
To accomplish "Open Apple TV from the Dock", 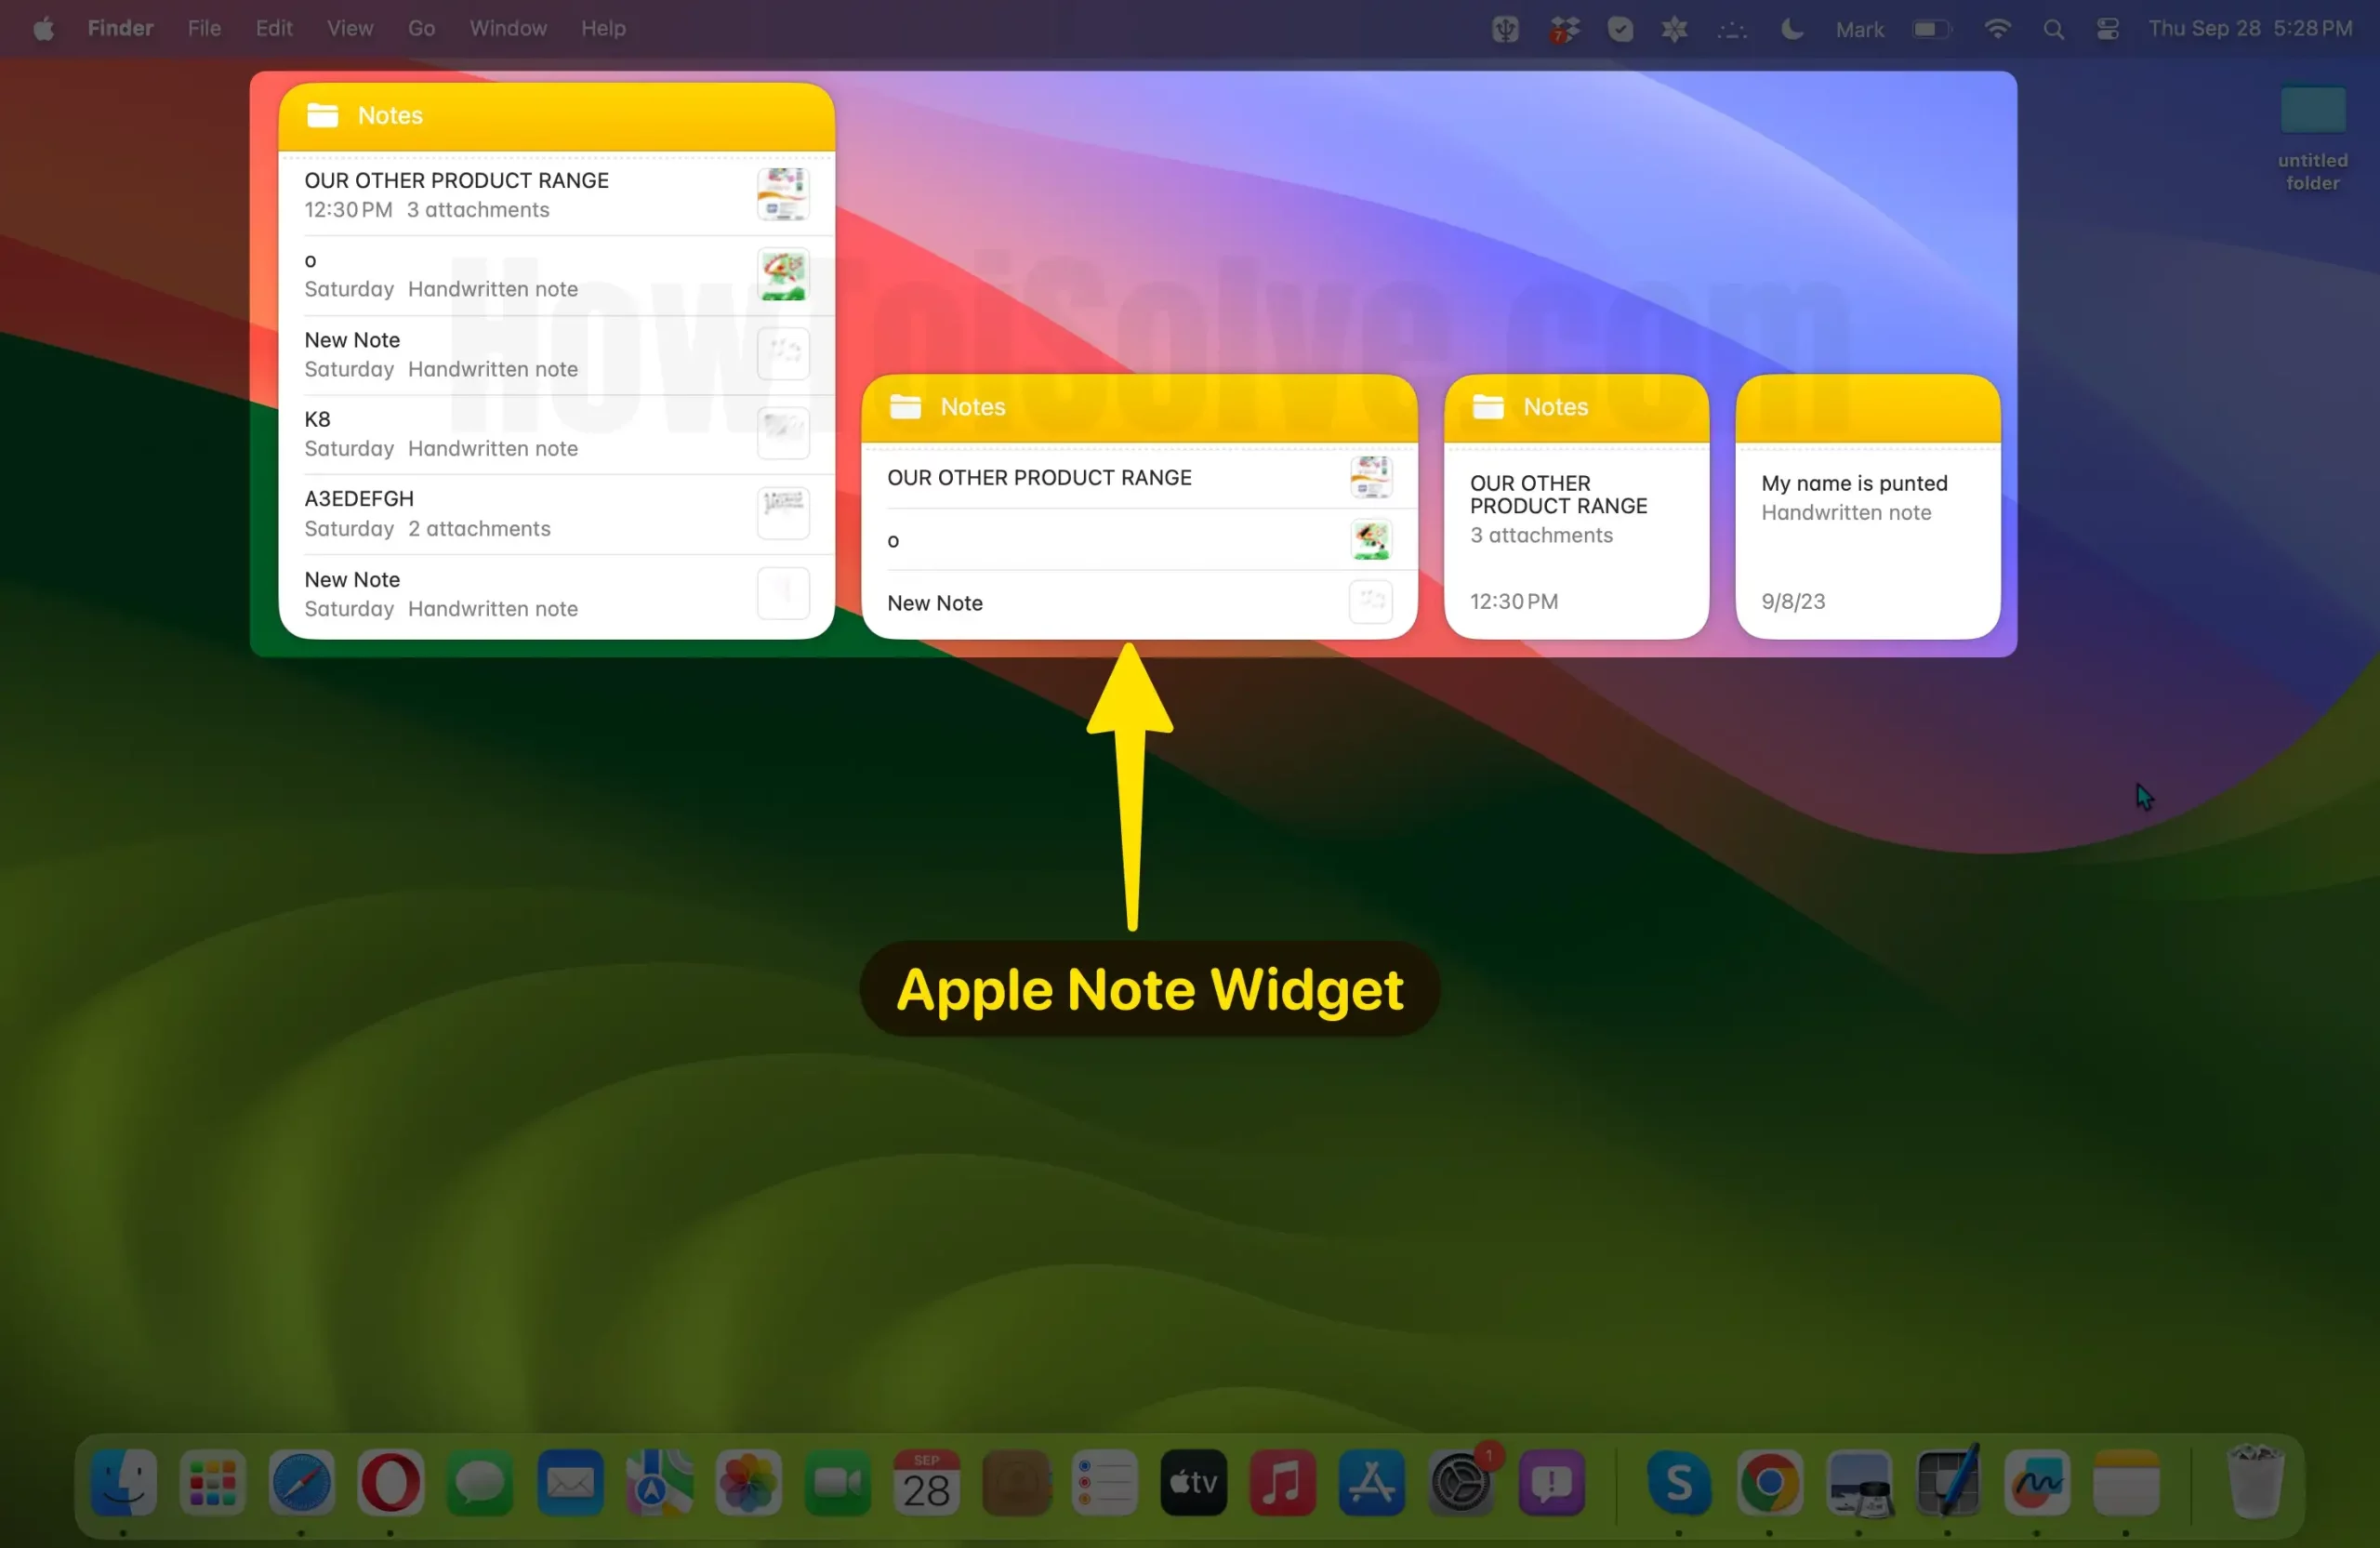I will point(1193,1482).
